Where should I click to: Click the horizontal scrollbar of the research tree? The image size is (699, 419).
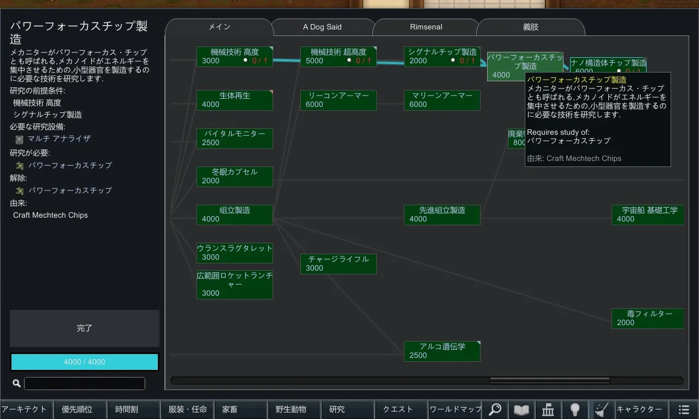click(549, 380)
